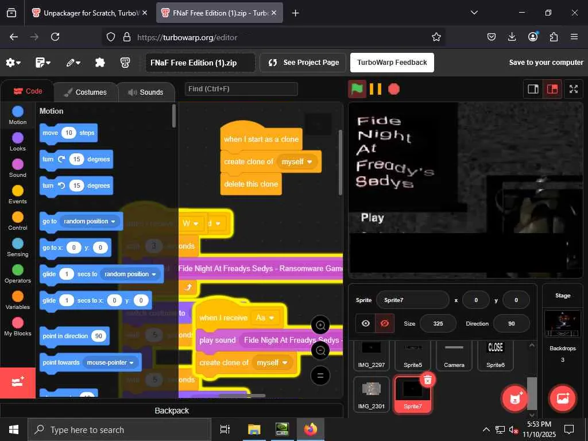
Task: Click the Add Extension button
Action: pyautogui.click(x=18, y=382)
